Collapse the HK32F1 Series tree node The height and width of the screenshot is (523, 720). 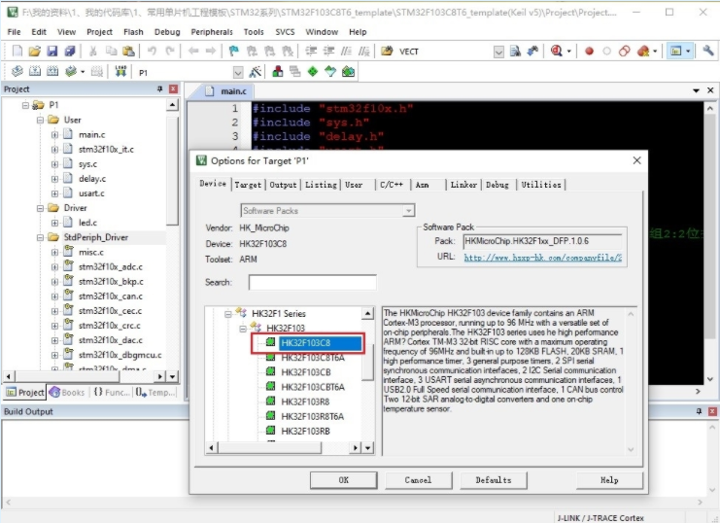[228, 314]
